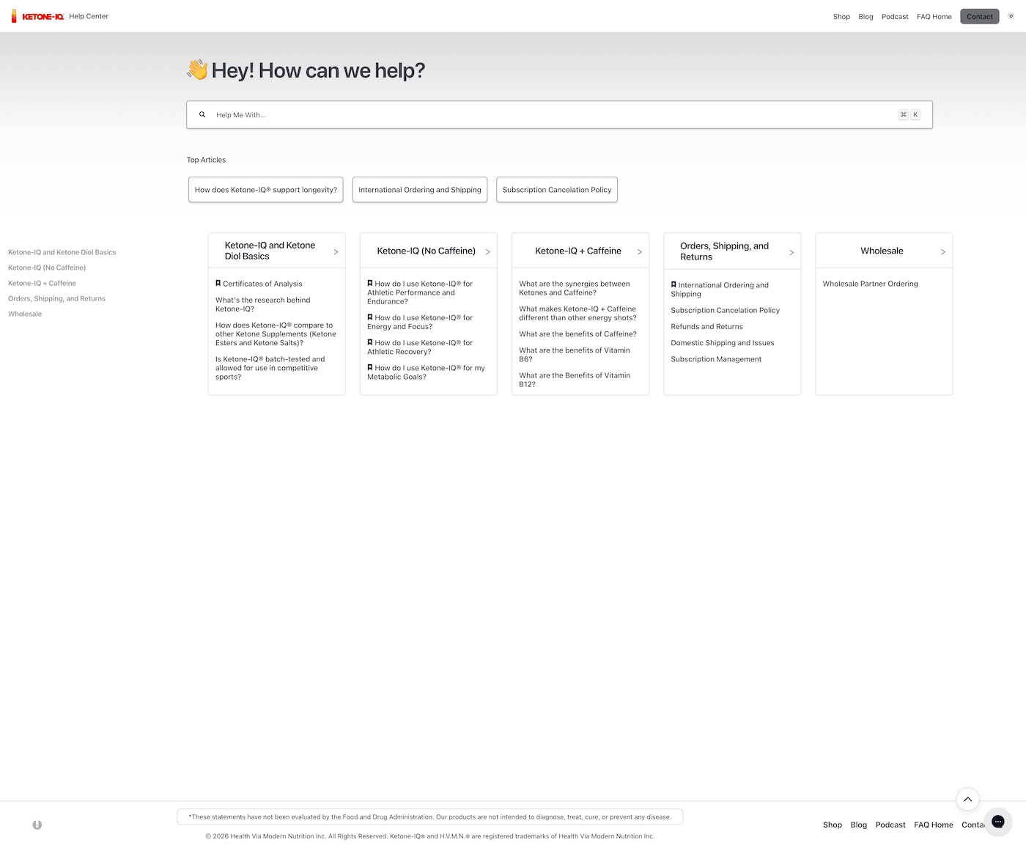Open the comparison to other Ketone Supplements article
This screenshot has width=1026, height=848.
pyautogui.click(x=276, y=333)
